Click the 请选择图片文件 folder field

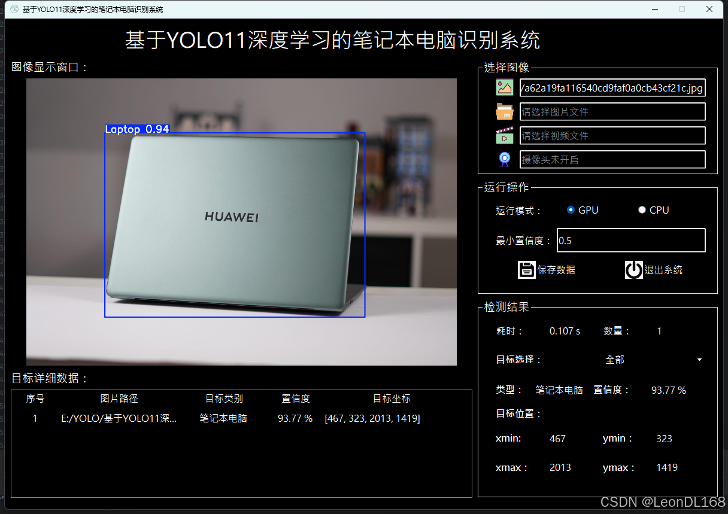coord(612,111)
